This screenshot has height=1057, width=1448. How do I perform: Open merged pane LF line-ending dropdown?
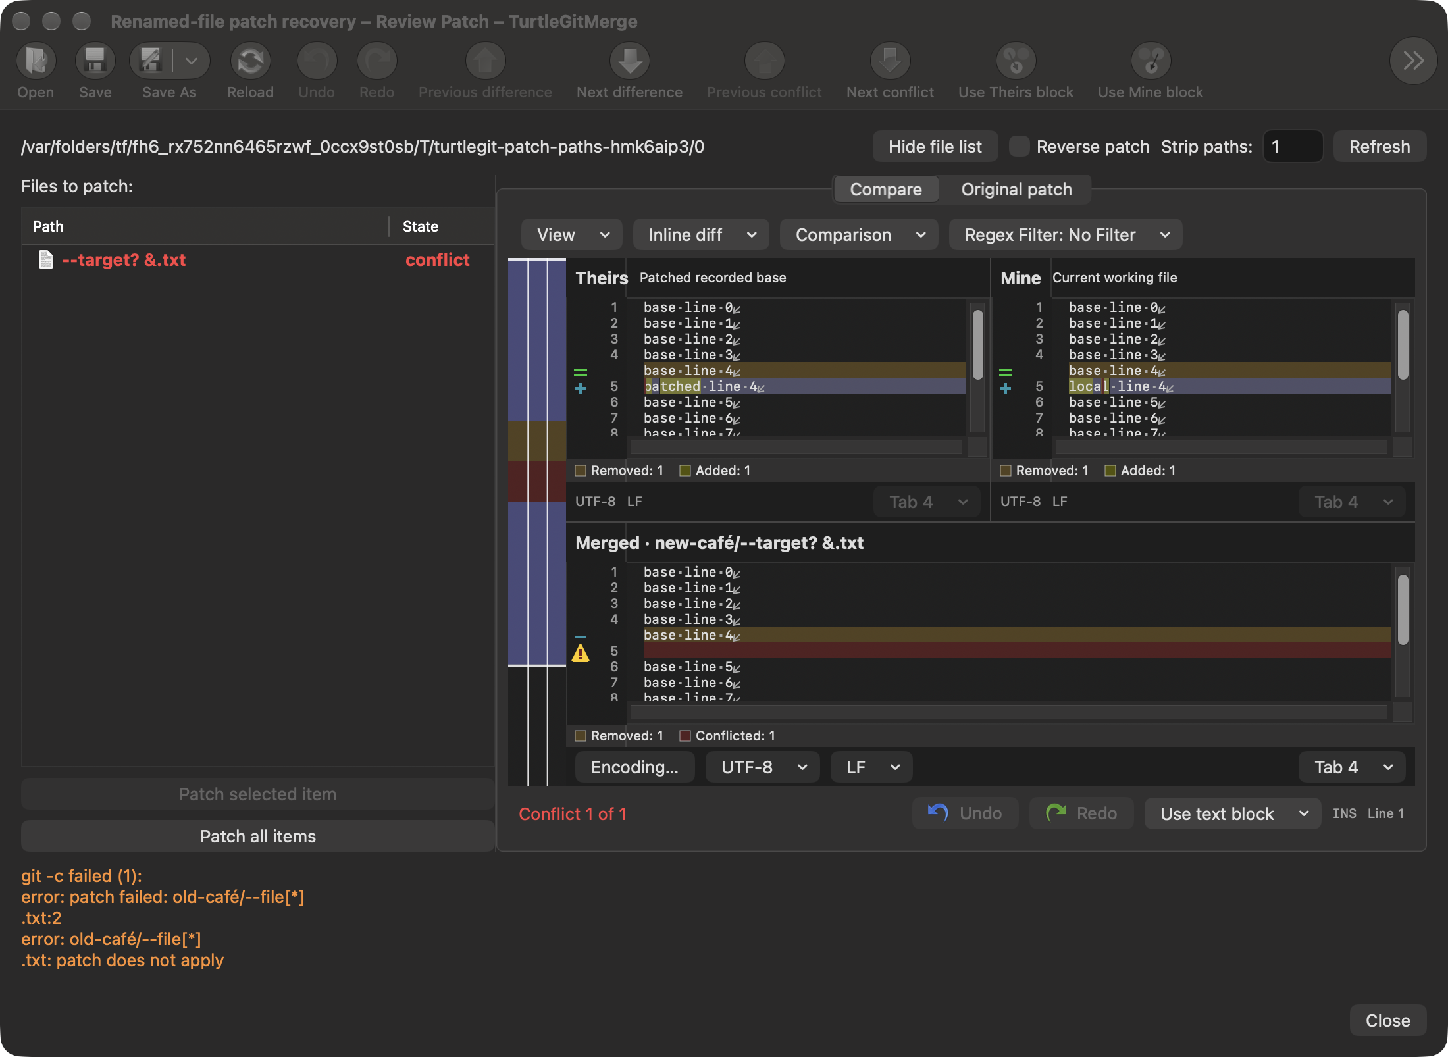[871, 767]
